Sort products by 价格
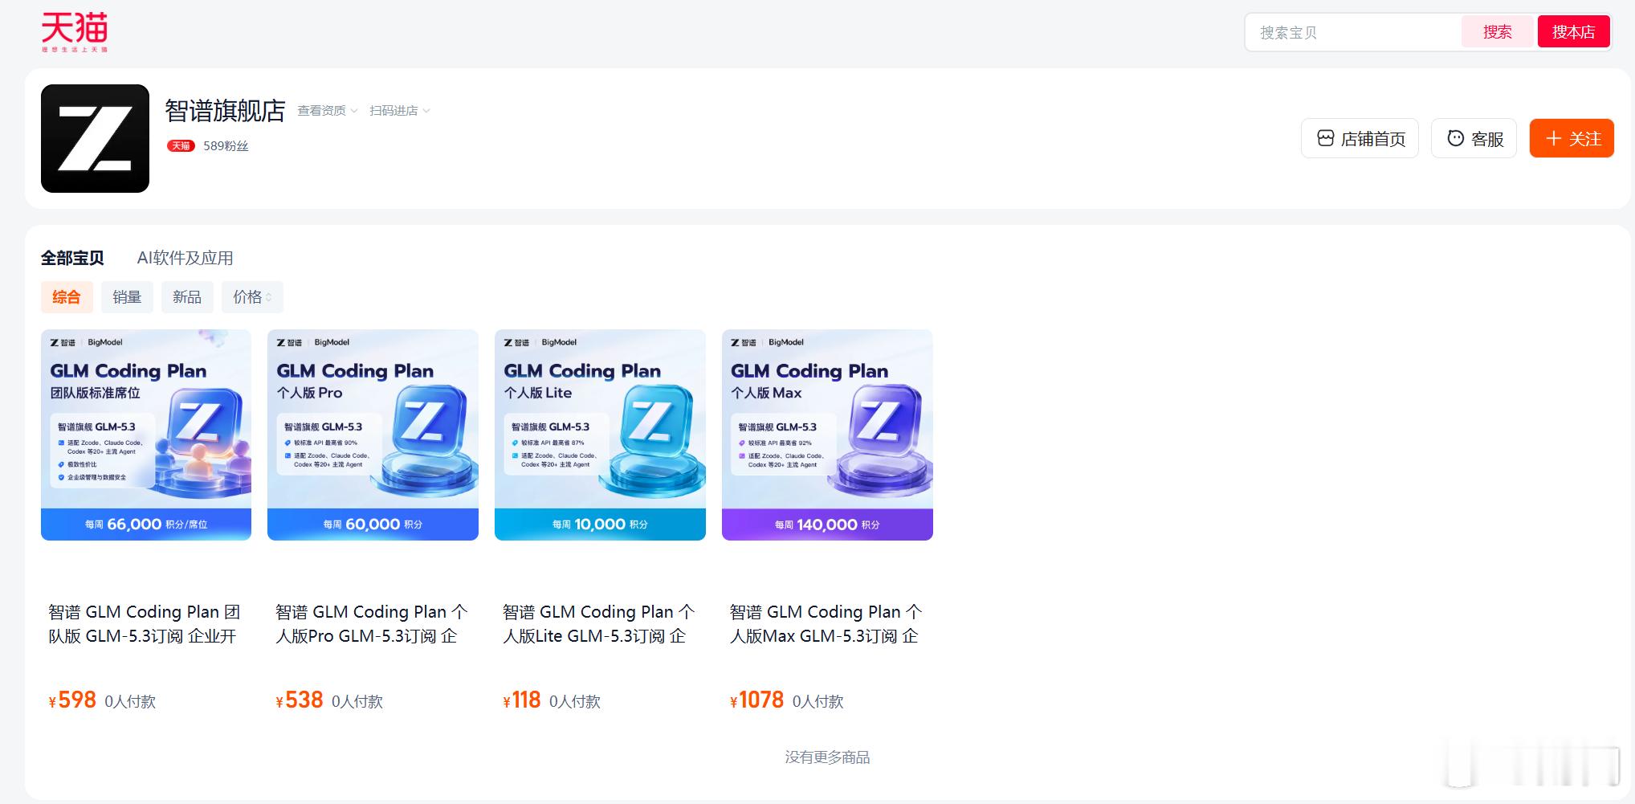 tap(252, 297)
